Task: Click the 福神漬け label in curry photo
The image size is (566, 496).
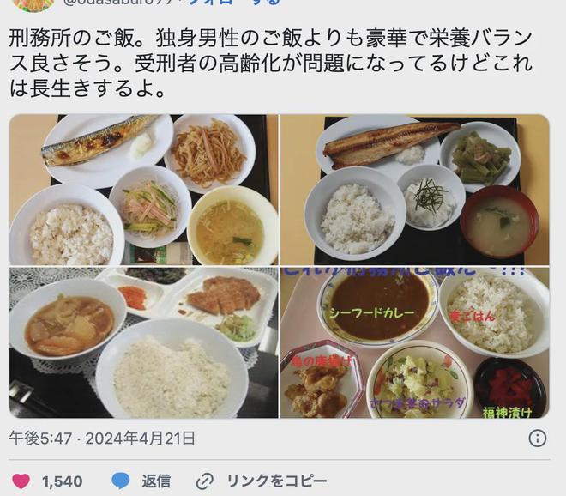Action: 507,412
